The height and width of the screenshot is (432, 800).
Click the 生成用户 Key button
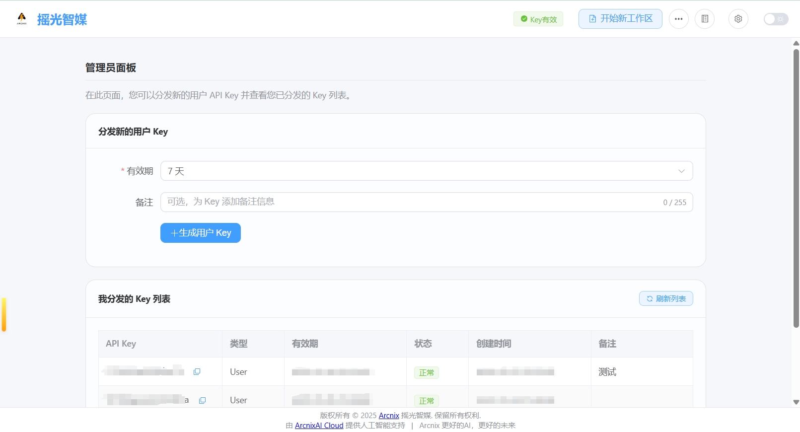200,233
